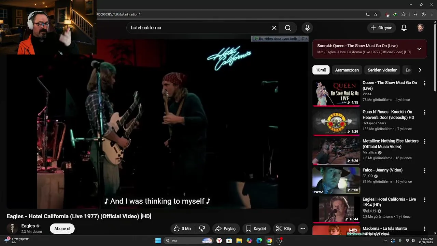Click the IDM extension icon in toolbar
Screen dimensions: 437x246
point(395,14)
